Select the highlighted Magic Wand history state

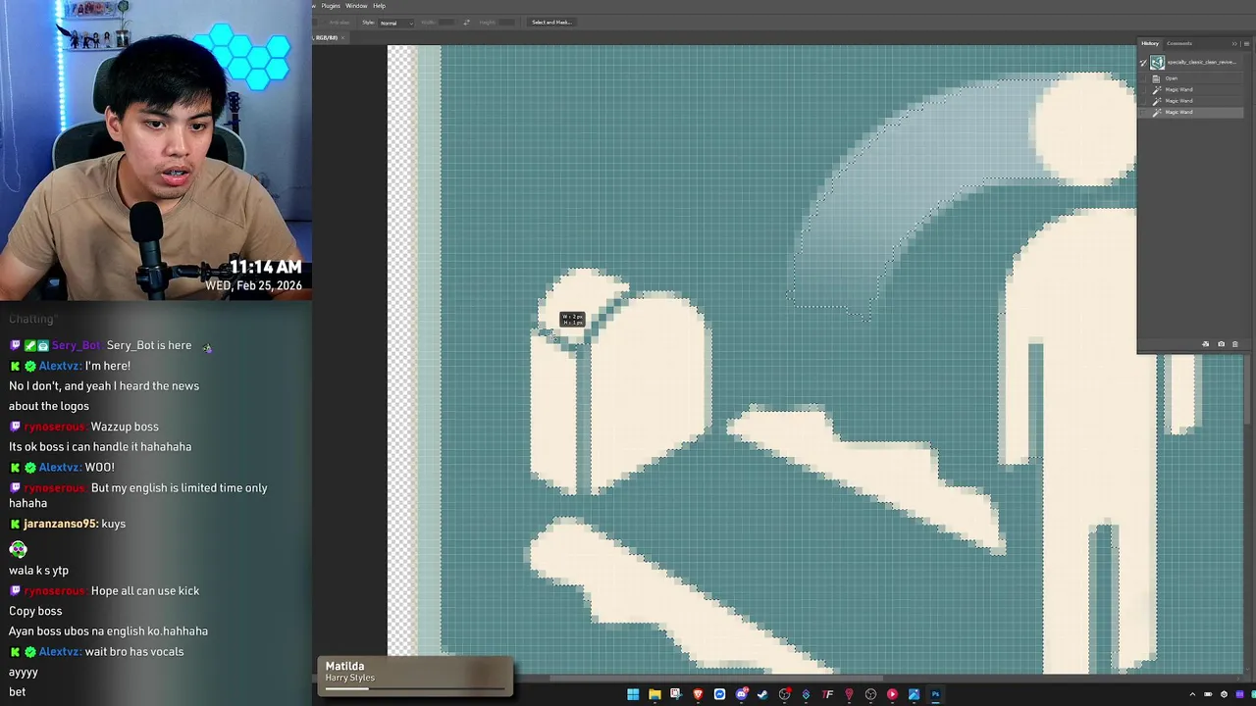pyautogui.click(x=1189, y=112)
